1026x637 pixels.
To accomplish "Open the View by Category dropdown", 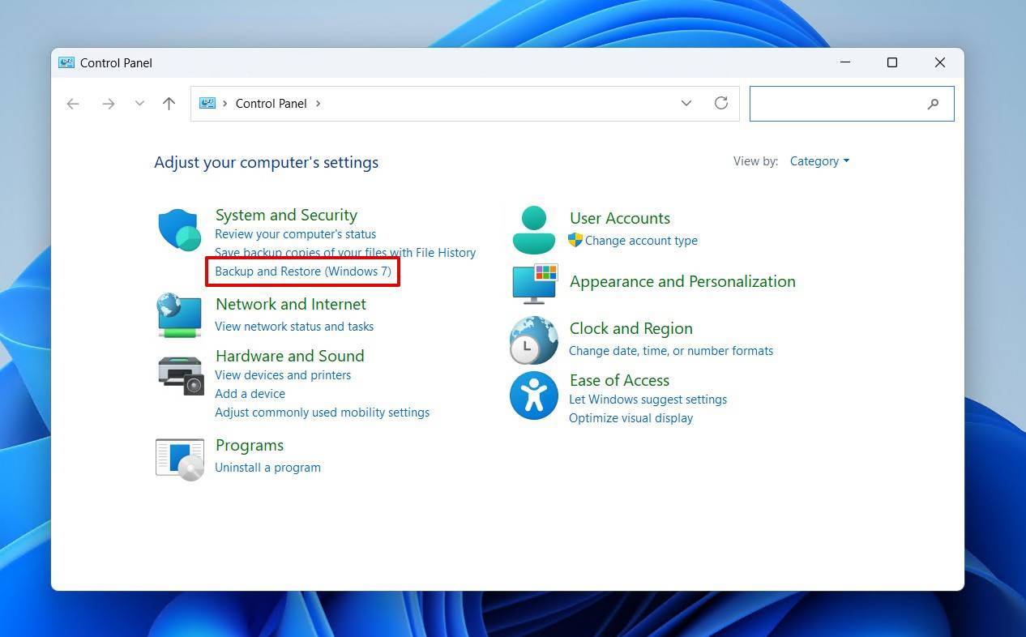I will 819,161.
